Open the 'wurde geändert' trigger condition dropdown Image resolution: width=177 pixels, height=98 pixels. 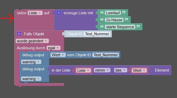click(x=32, y=41)
